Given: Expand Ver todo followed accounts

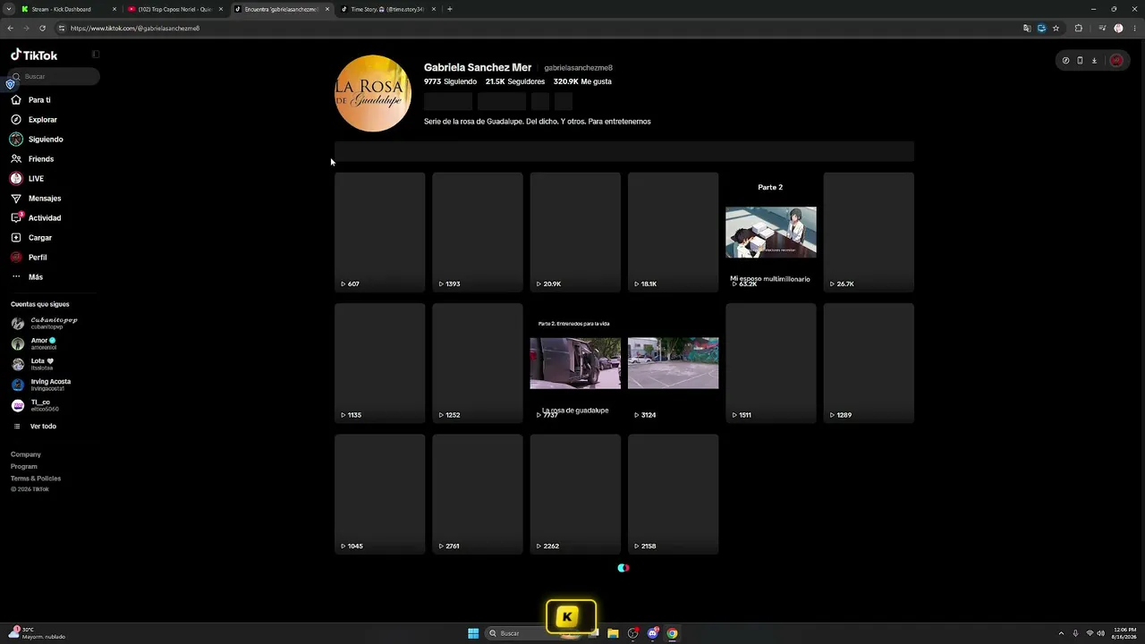Looking at the screenshot, I should click(x=35, y=427).
